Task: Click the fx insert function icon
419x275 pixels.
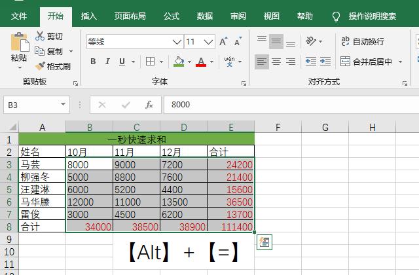Action: click(x=149, y=105)
